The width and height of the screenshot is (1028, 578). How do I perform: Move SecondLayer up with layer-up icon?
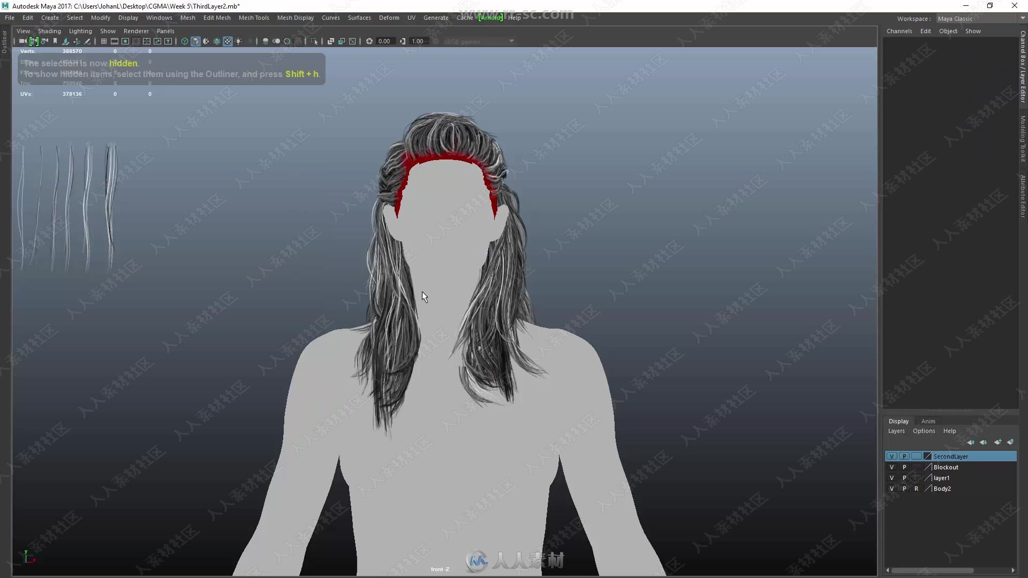pyautogui.click(x=971, y=442)
